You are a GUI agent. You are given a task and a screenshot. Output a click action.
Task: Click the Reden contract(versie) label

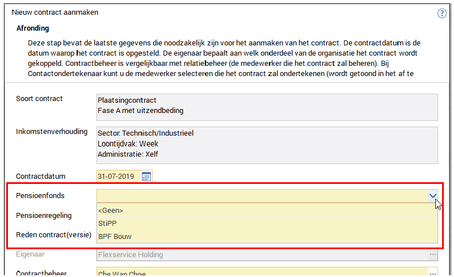coord(54,234)
